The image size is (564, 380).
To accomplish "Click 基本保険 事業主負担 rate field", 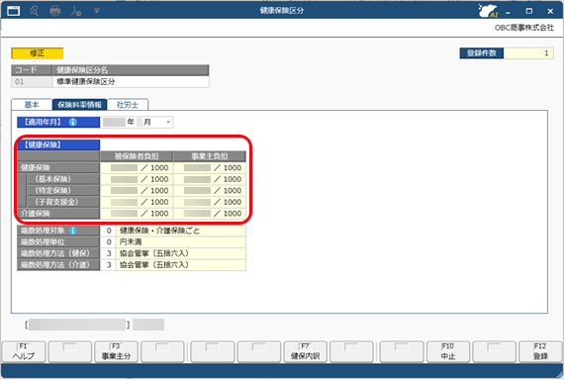I will point(210,179).
